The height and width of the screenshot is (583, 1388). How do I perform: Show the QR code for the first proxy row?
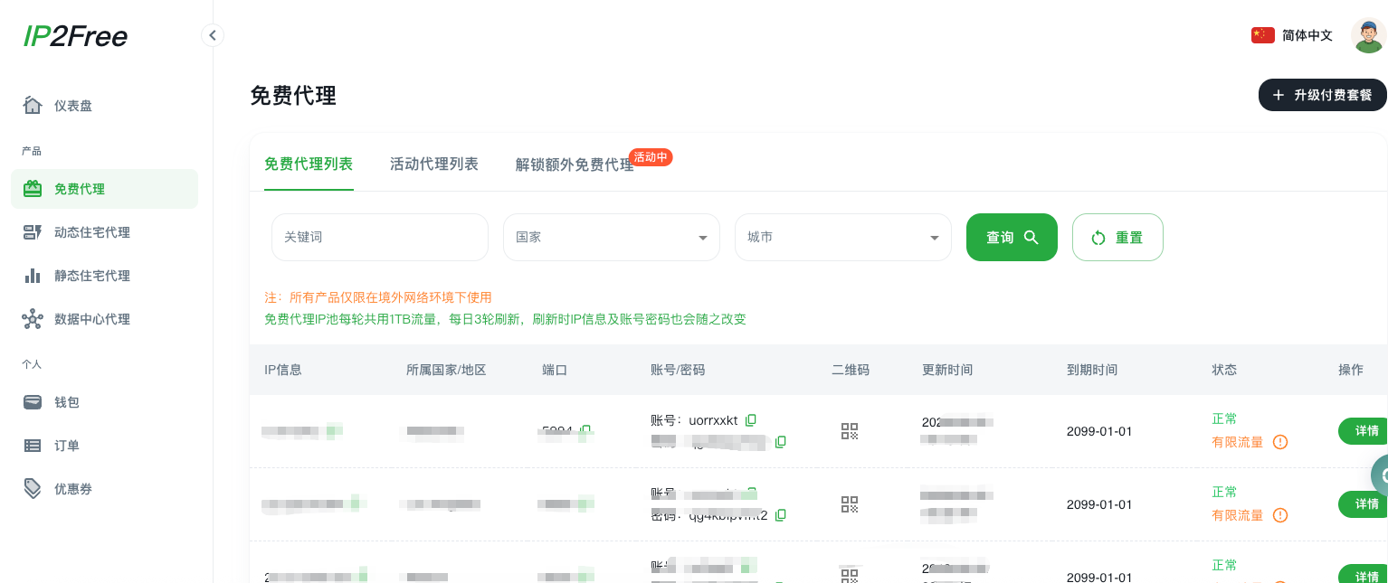click(849, 431)
